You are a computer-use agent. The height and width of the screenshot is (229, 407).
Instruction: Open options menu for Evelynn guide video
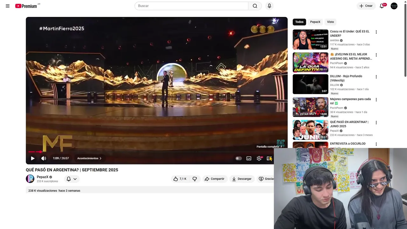pyautogui.click(x=376, y=55)
